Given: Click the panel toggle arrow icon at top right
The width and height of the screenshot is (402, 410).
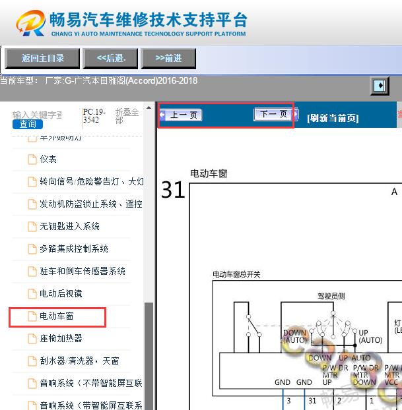Looking at the screenshot, I should click(380, 86).
